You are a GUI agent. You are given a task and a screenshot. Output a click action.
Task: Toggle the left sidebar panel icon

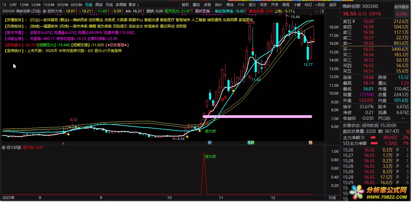(4, 5)
